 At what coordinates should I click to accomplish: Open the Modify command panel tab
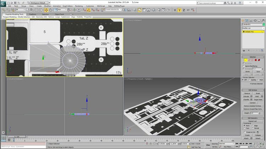pyautogui.click(x=247, y=20)
